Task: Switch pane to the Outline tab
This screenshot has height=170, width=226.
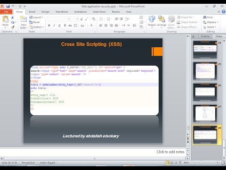Action: click(205, 36)
